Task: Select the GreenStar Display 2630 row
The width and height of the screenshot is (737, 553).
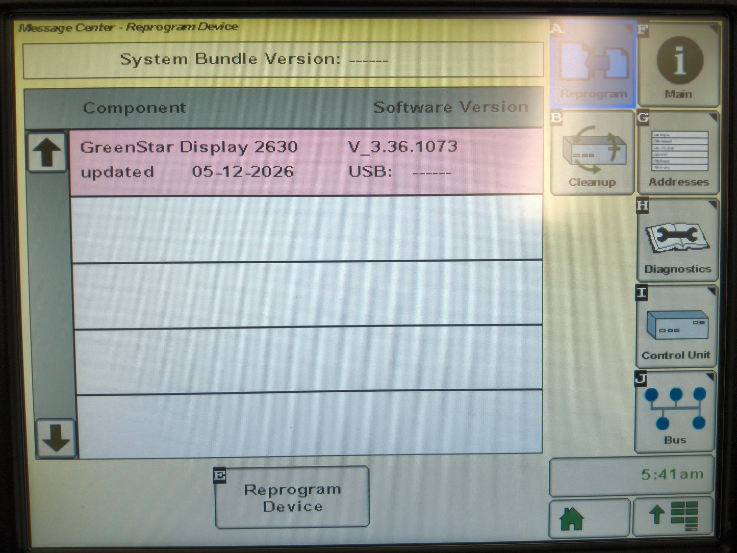Action: (306, 161)
